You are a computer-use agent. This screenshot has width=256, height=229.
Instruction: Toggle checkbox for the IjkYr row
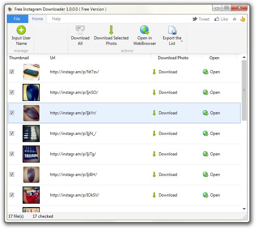click(x=12, y=113)
